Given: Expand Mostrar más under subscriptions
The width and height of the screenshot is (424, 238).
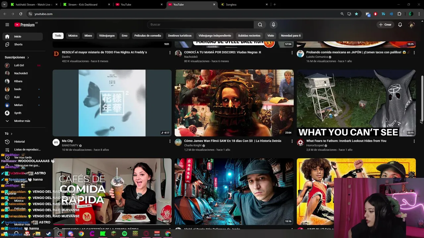Looking at the screenshot, I should coord(23,121).
